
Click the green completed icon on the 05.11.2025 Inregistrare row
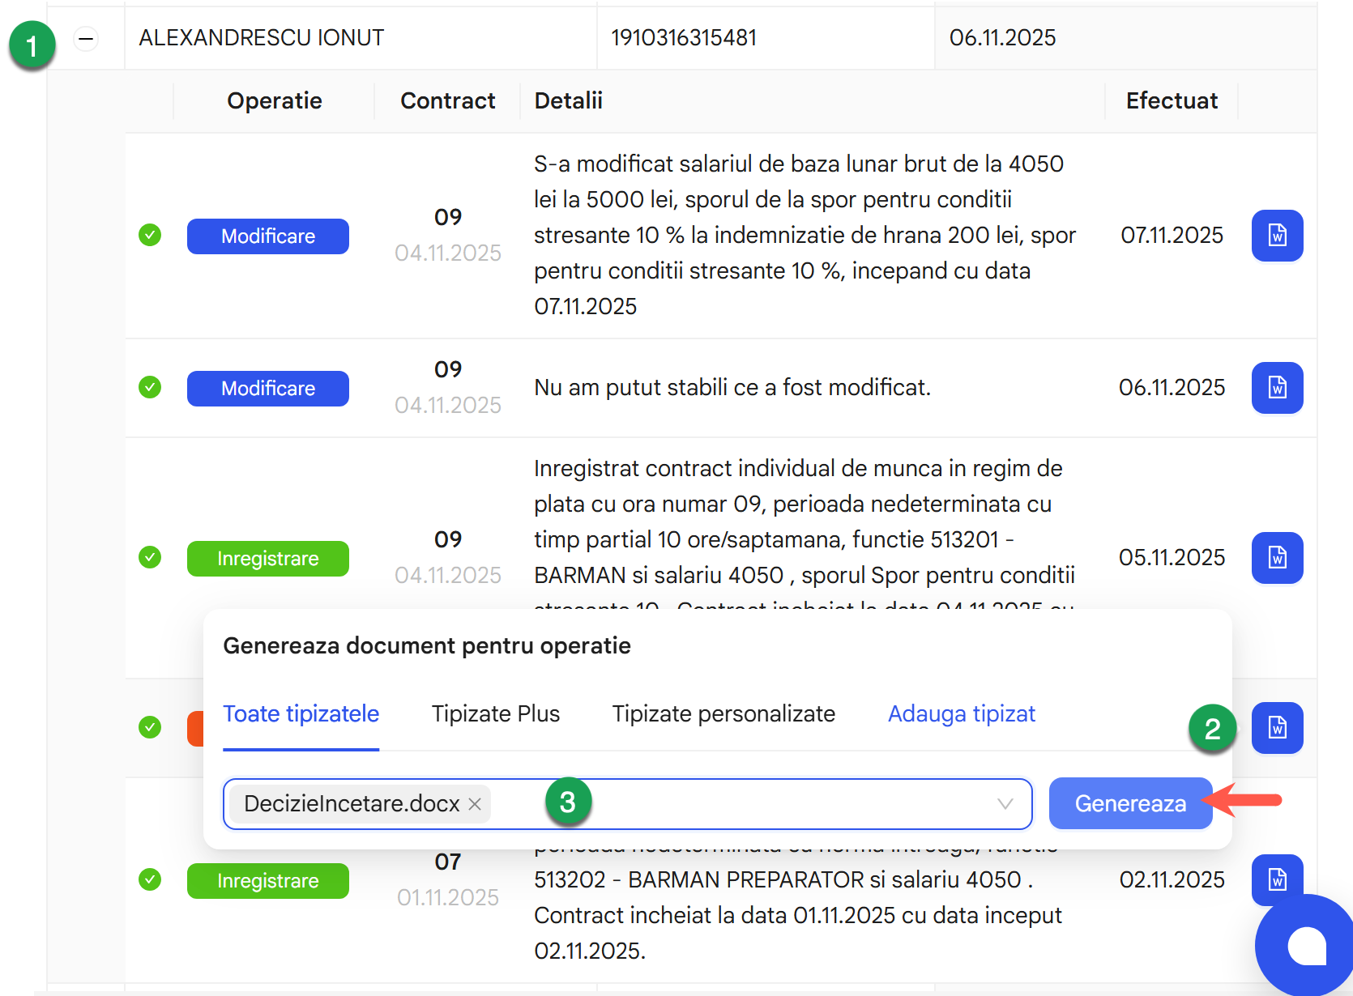150,557
